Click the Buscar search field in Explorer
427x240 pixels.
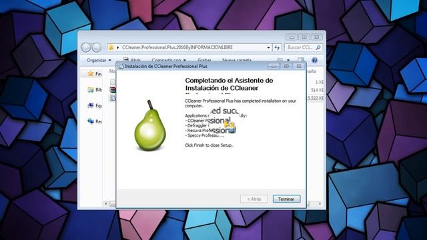(x=304, y=47)
